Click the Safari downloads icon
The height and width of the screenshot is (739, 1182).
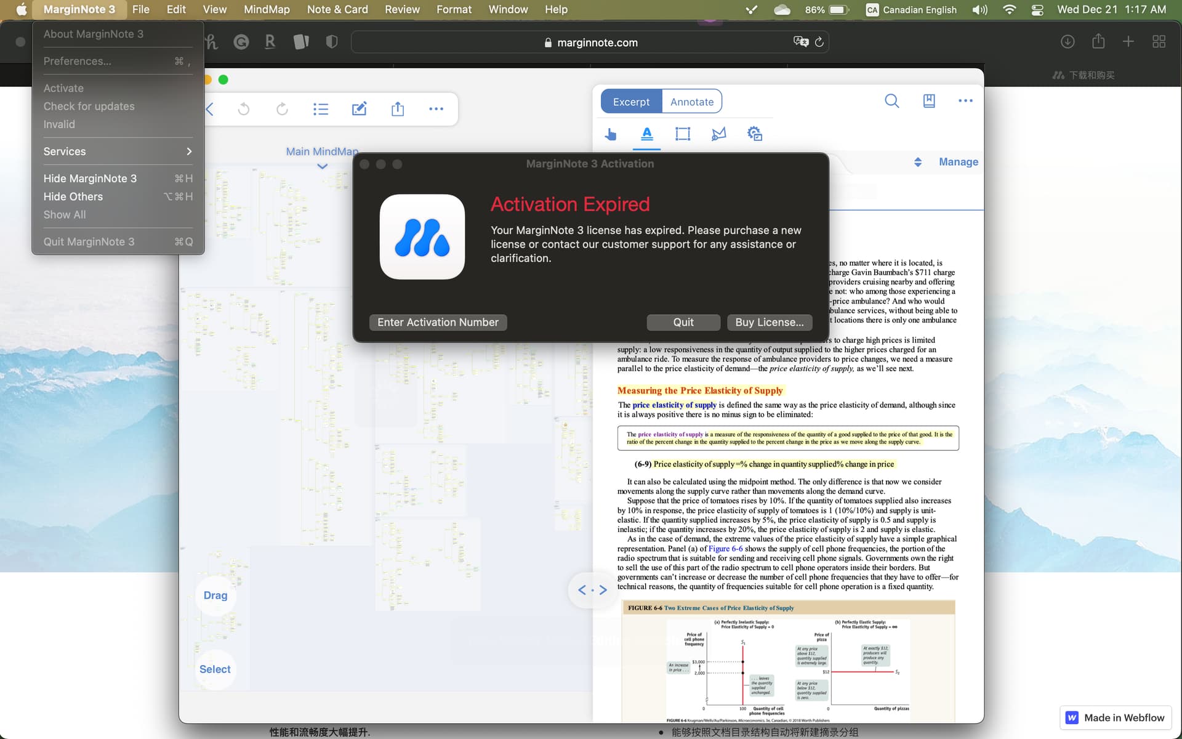coord(1067,42)
